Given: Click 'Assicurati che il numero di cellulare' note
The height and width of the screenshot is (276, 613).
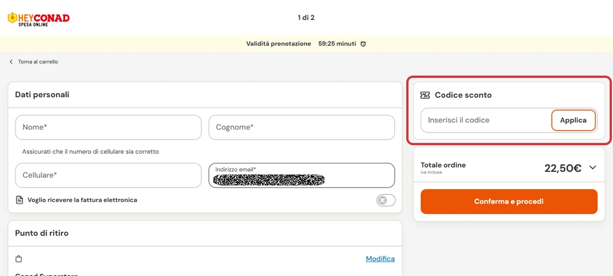Looking at the screenshot, I should pyautogui.click(x=91, y=151).
